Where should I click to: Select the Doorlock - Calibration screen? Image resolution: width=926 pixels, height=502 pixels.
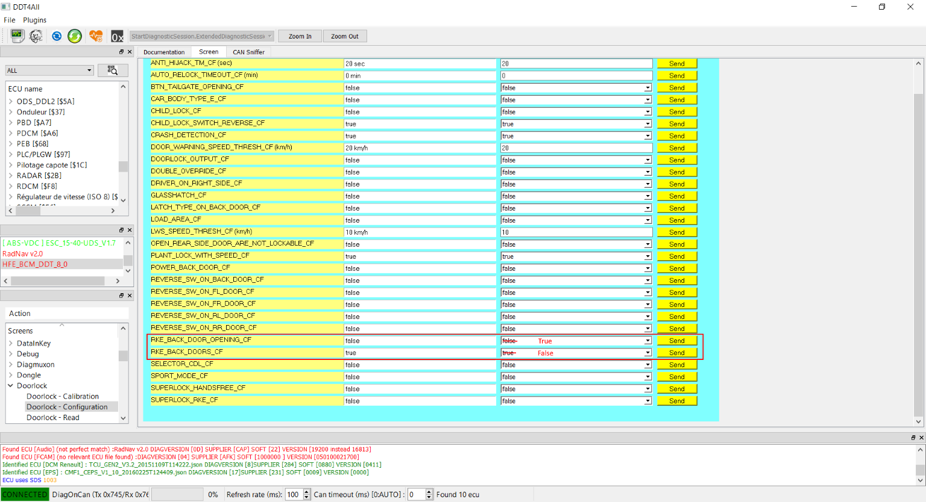pyautogui.click(x=63, y=396)
